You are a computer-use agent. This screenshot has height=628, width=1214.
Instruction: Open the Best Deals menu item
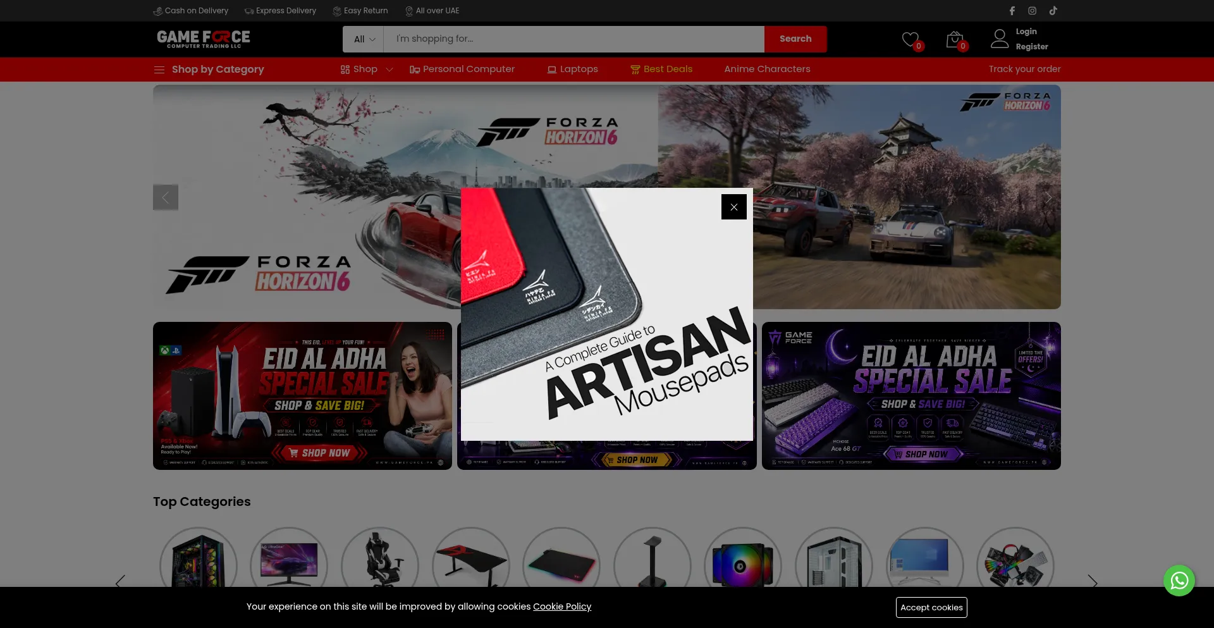click(x=661, y=70)
